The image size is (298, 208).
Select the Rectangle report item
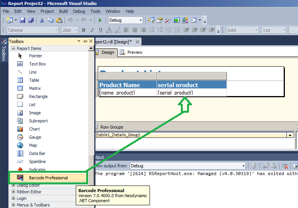38,96
